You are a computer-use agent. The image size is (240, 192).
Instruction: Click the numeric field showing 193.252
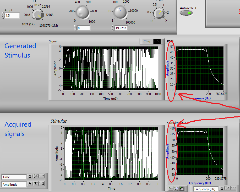(121, 28)
